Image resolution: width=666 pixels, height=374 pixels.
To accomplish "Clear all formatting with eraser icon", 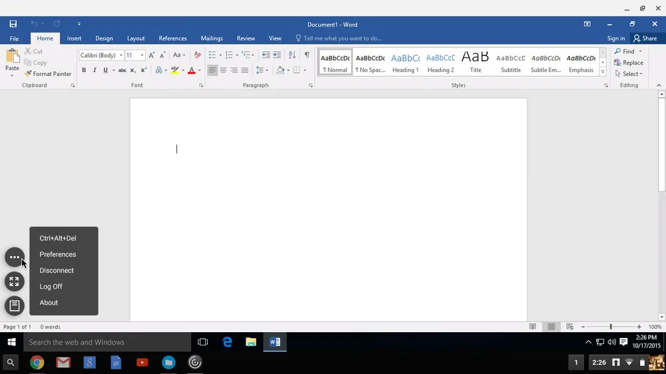I will click(198, 55).
